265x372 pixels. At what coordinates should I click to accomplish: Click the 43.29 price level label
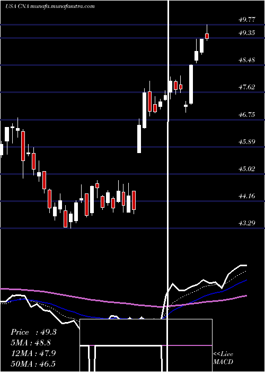coord(247,223)
